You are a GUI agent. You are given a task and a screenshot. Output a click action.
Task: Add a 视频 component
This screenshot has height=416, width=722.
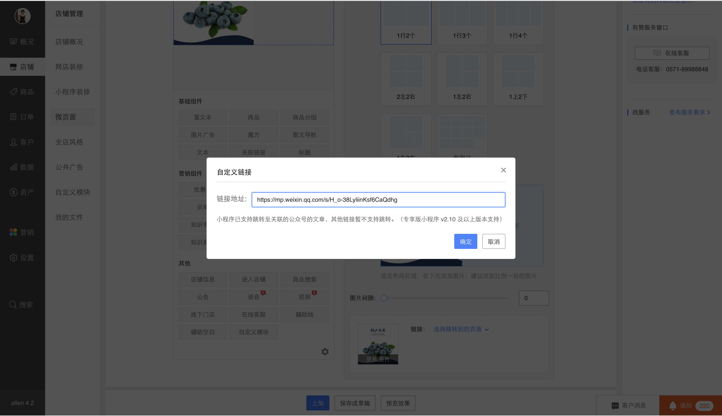[x=304, y=297]
